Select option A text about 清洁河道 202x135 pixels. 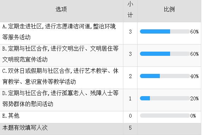coord(59,32)
